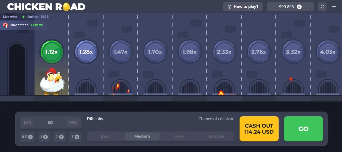Click the Chicken Road egg logo
The height and width of the screenshot is (152, 342).
point(66,7)
